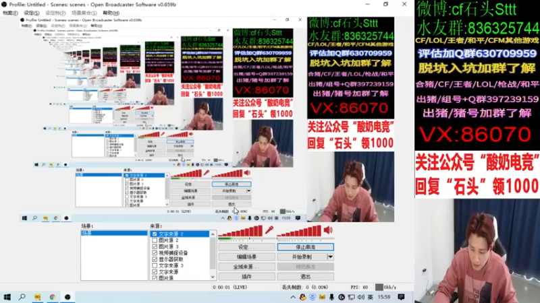Enable the 文字来源 3 source checkbox

(155, 265)
